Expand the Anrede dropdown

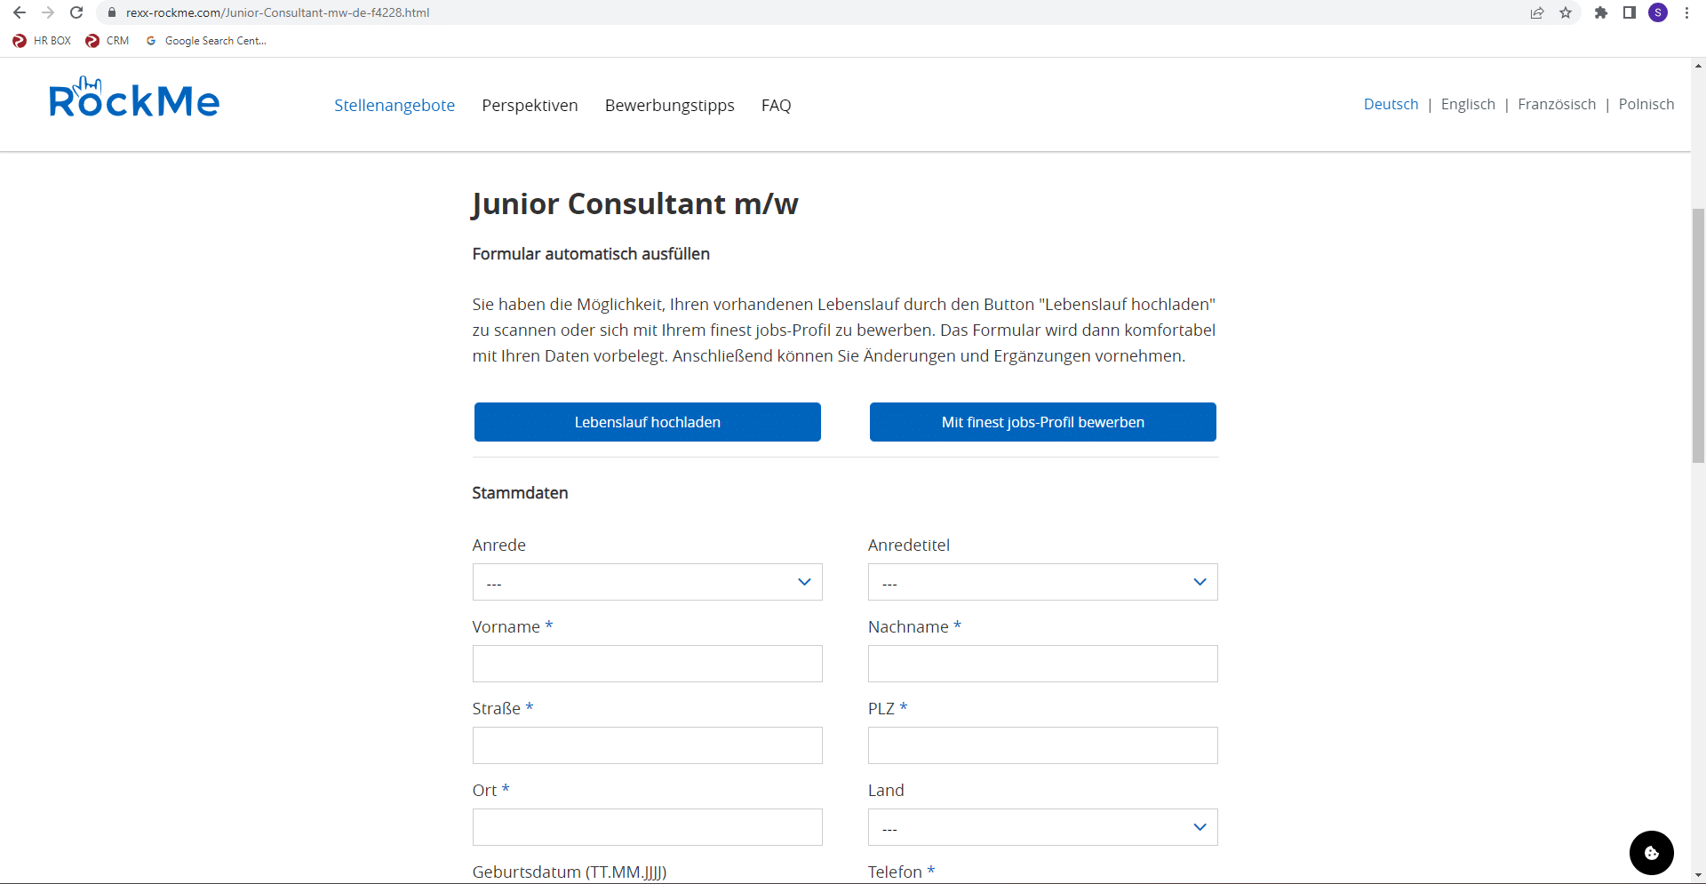click(647, 582)
